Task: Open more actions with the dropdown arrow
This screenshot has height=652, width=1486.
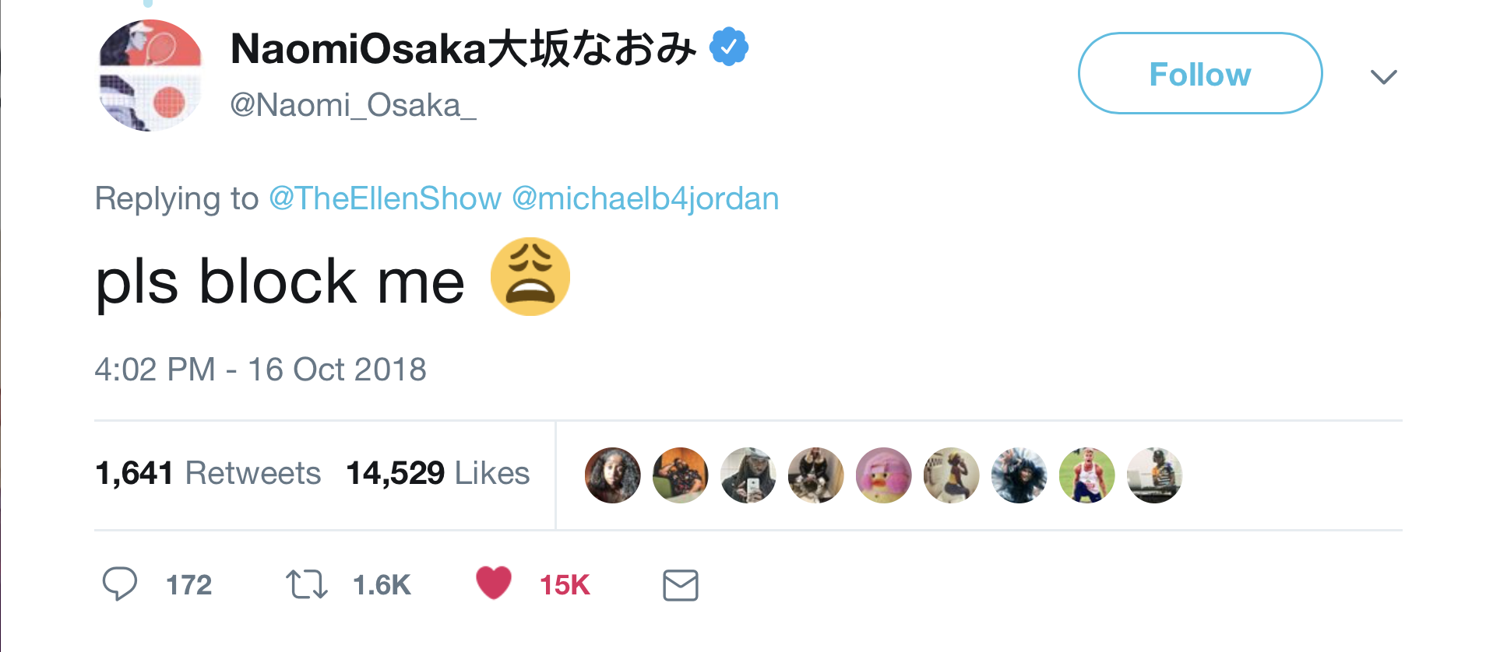Action: (1384, 76)
